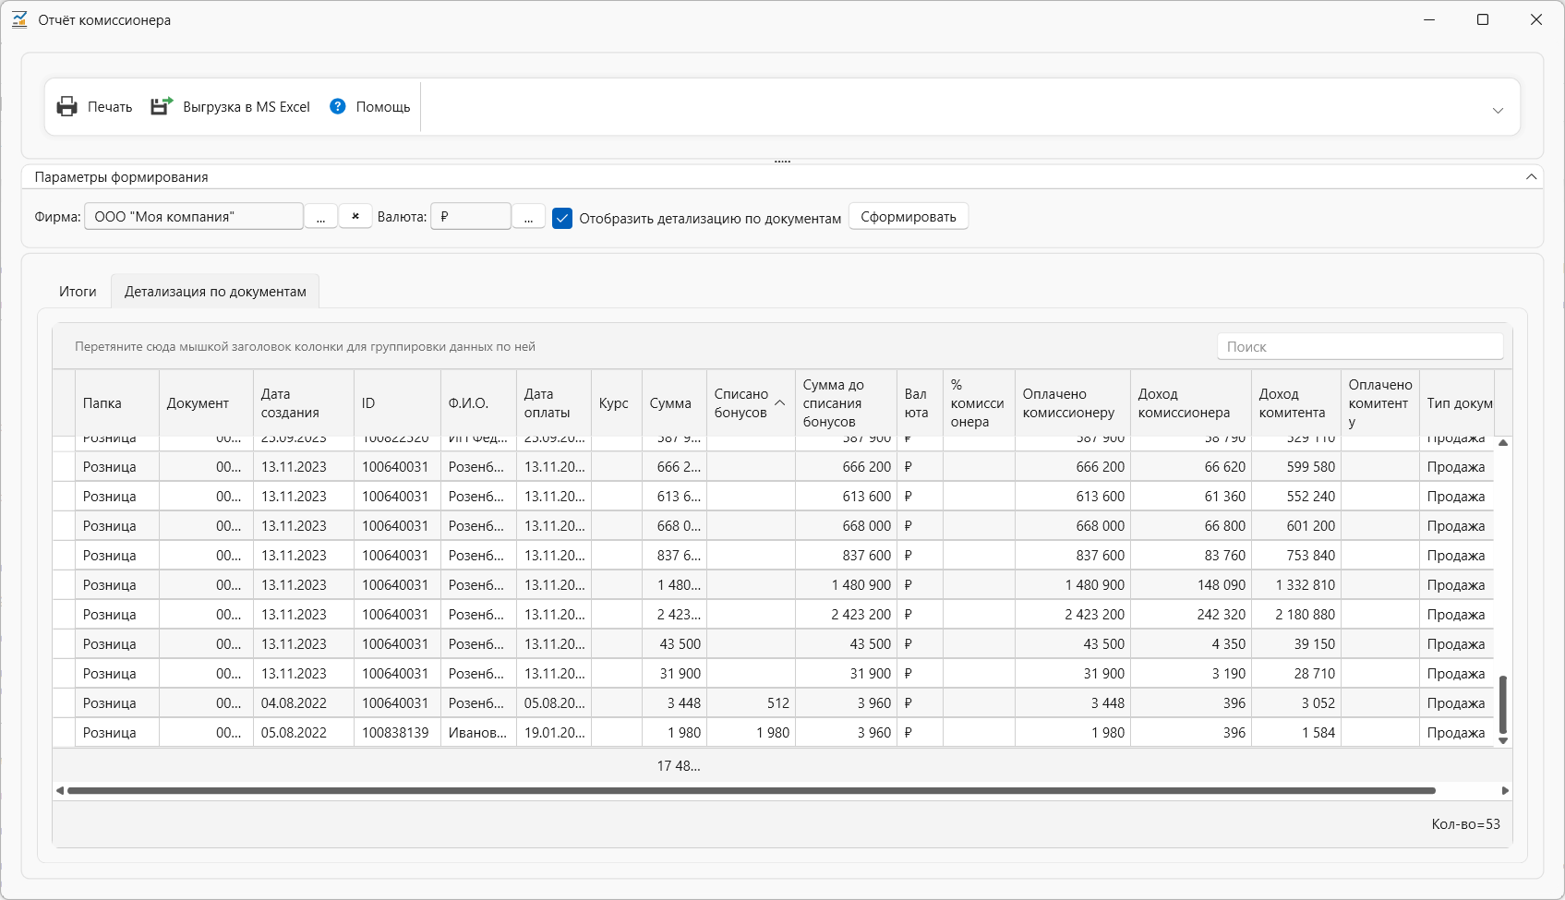Click the Кол-во=53 row counter
This screenshot has height=900, width=1565.
tap(1465, 824)
